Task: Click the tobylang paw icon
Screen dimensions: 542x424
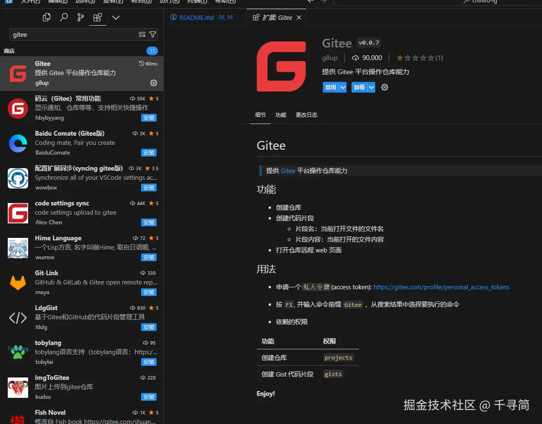Action: point(17,352)
